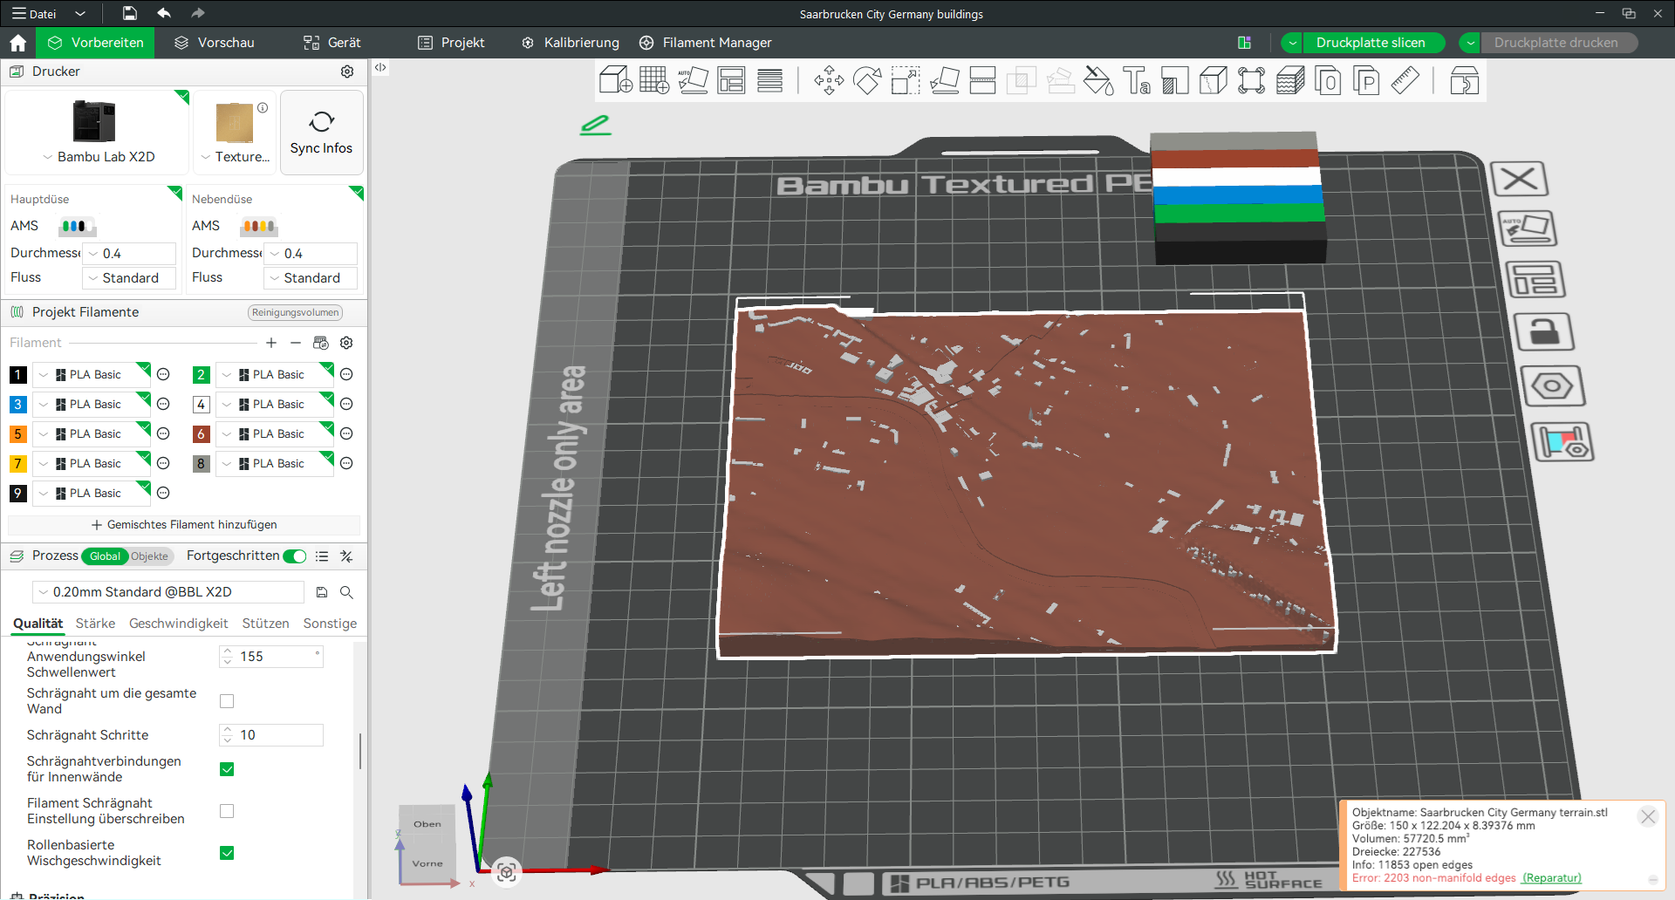This screenshot has width=1675, height=900.
Task: Click the Reparatur link
Action: coord(1551,878)
